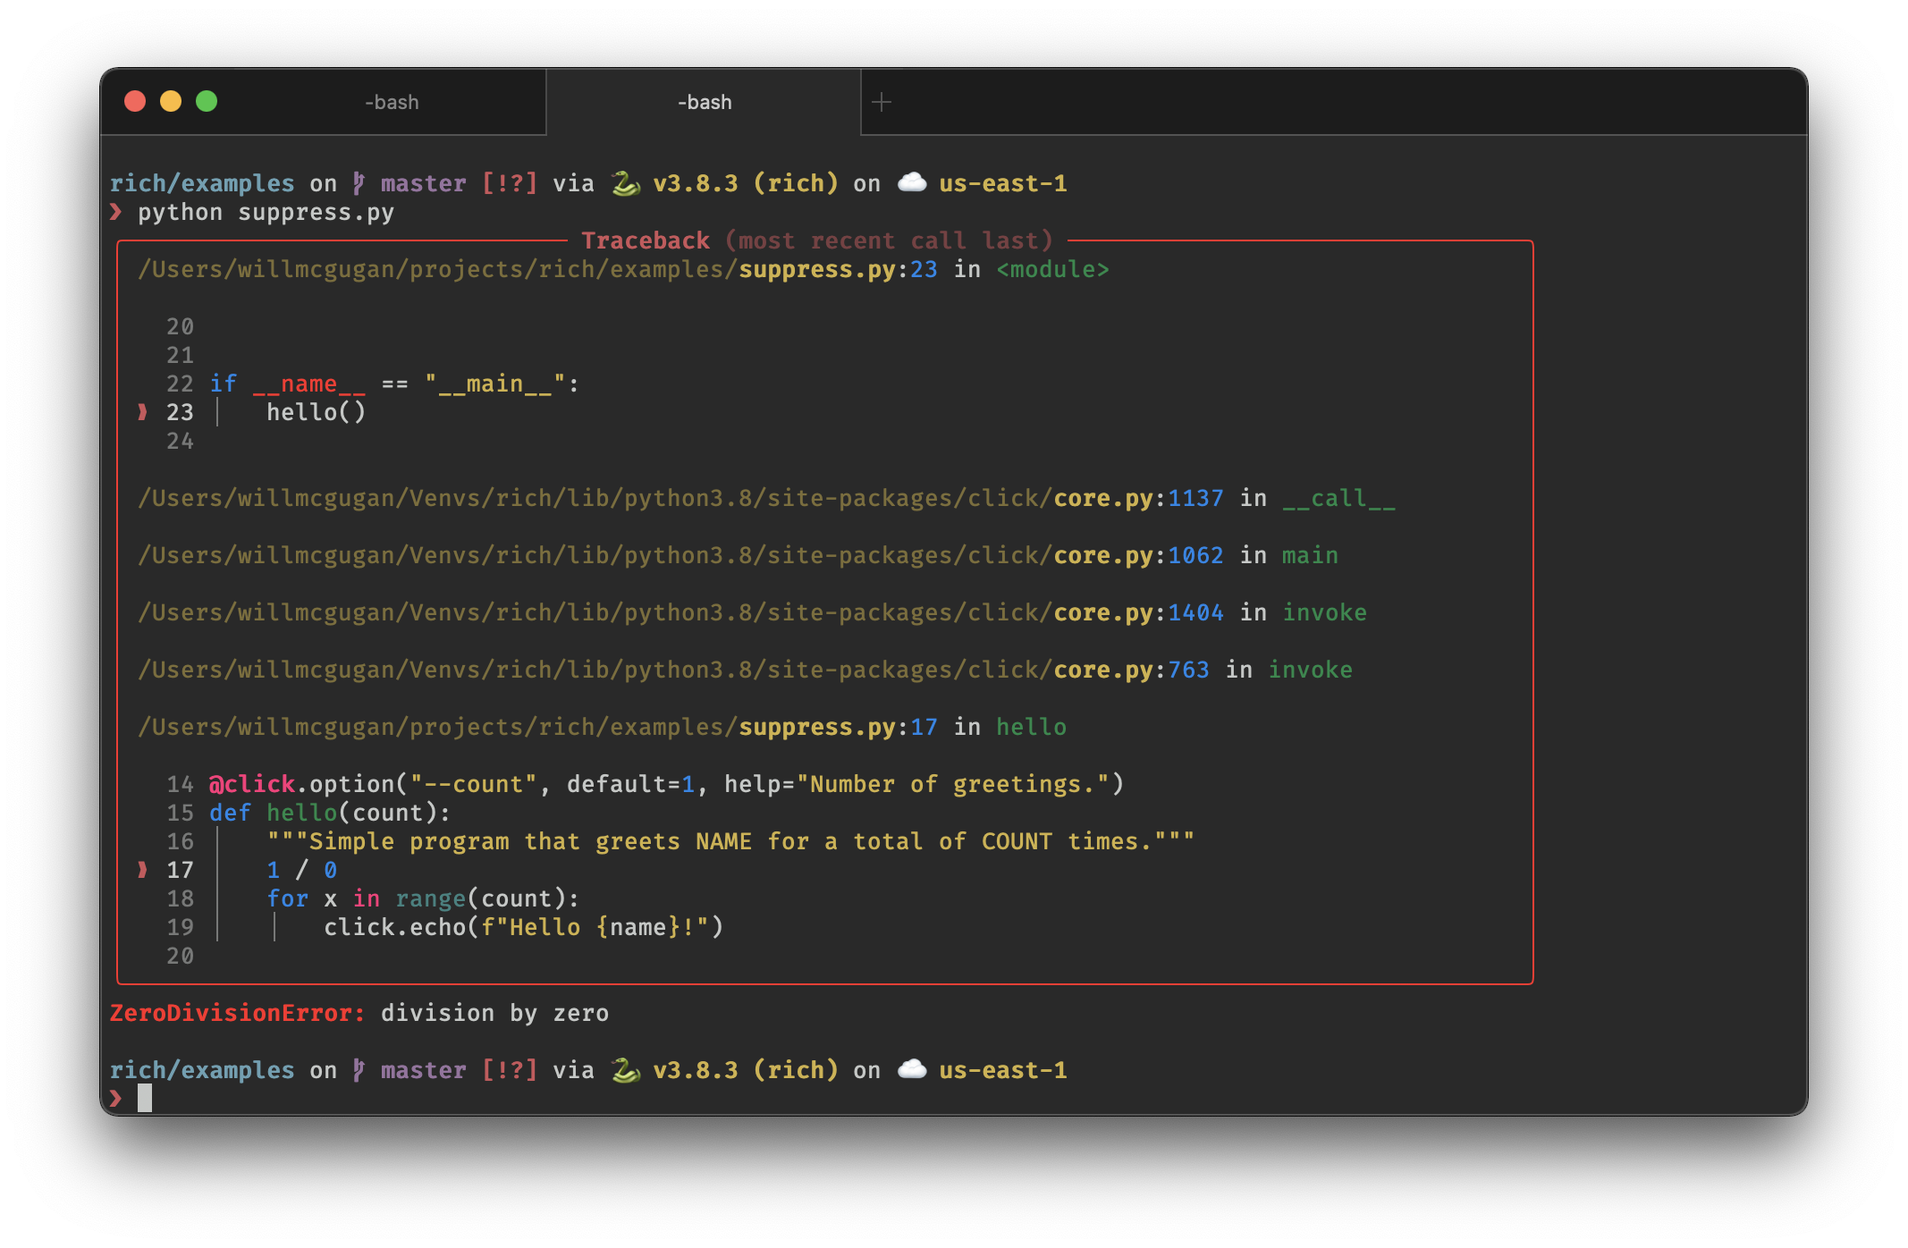1908x1248 pixels.
Task: Click the red arrow marker beside line 17
Action: pyautogui.click(x=142, y=870)
